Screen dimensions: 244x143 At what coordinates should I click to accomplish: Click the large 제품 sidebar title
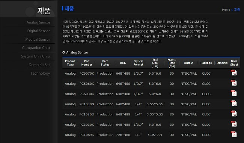click(44, 11)
